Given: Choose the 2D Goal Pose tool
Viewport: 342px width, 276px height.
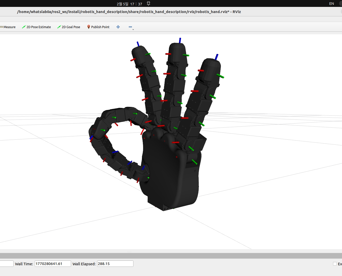Looking at the screenshot, I should click(69, 27).
